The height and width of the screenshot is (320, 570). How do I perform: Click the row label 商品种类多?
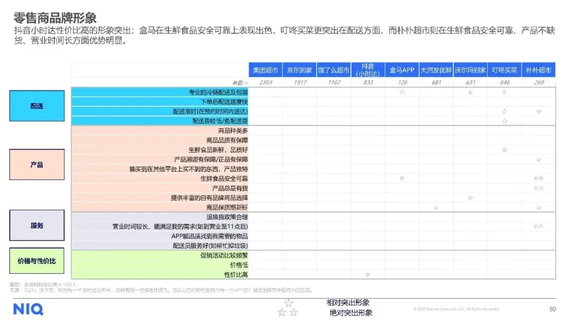(x=233, y=131)
